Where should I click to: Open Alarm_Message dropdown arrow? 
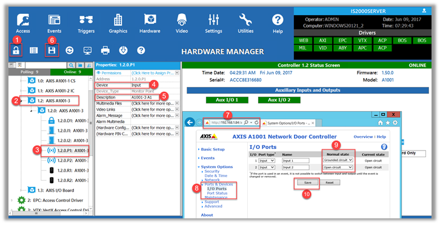click(x=177, y=116)
